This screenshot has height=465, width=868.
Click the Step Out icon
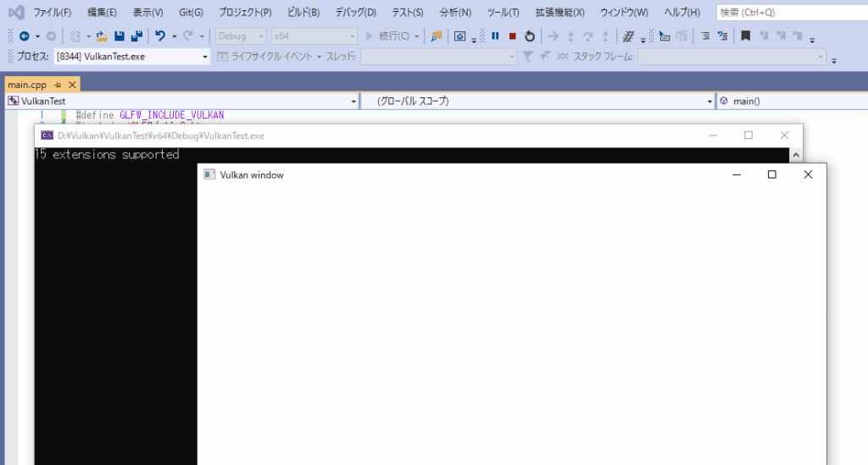(x=605, y=36)
